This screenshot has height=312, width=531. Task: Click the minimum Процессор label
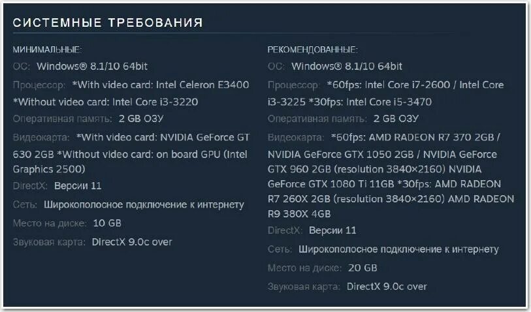39,85
